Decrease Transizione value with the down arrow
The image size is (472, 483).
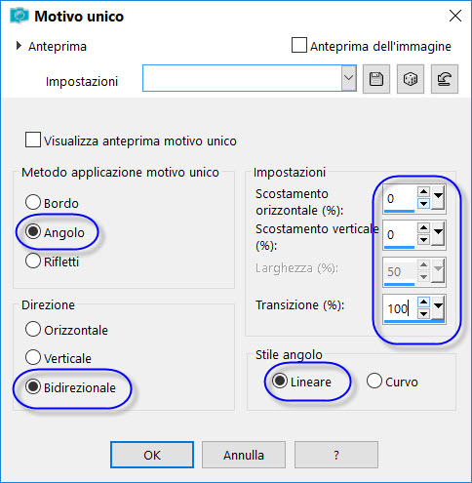[x=423, y=314]
